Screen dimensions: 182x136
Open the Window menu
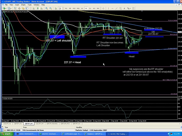pos(36,5)
